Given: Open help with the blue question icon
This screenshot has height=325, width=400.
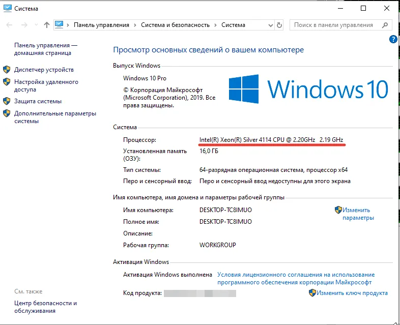Looking at the screenshot, I should point(393,39).
